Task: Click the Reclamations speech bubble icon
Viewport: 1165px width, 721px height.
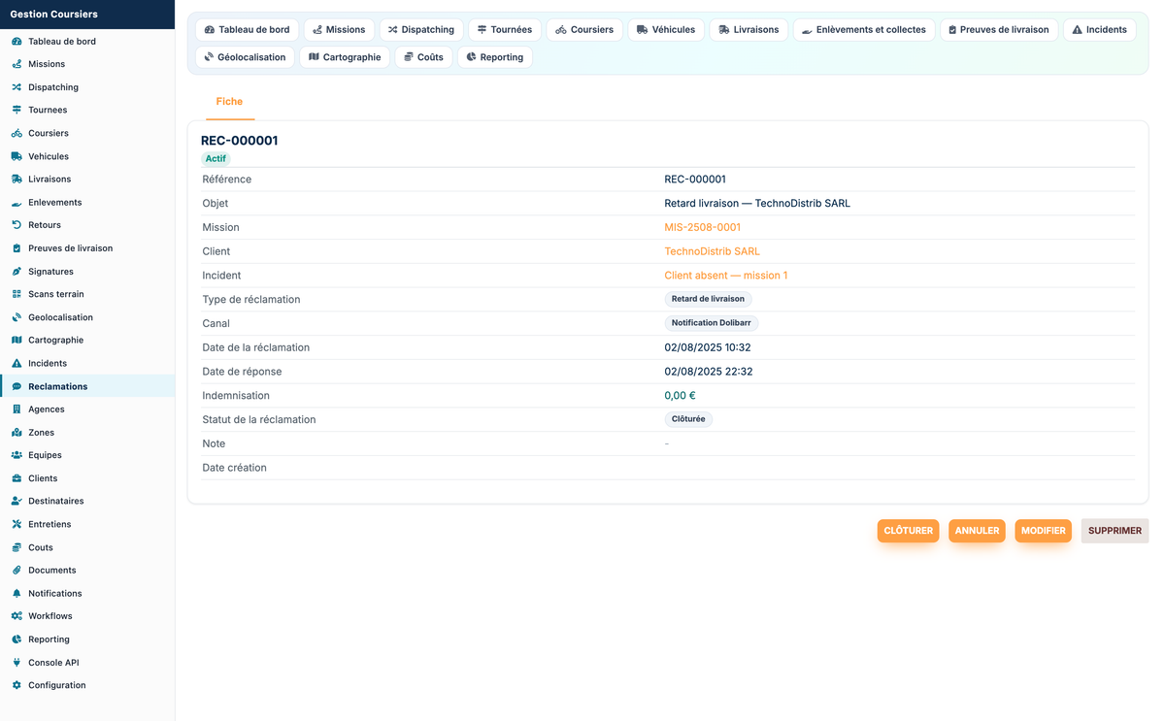Action: click(x=17, y=386)
